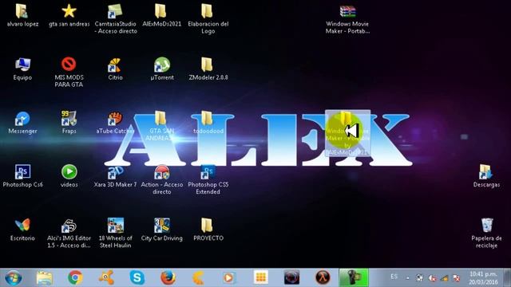Open the videos green play icon

click(69, 176)
